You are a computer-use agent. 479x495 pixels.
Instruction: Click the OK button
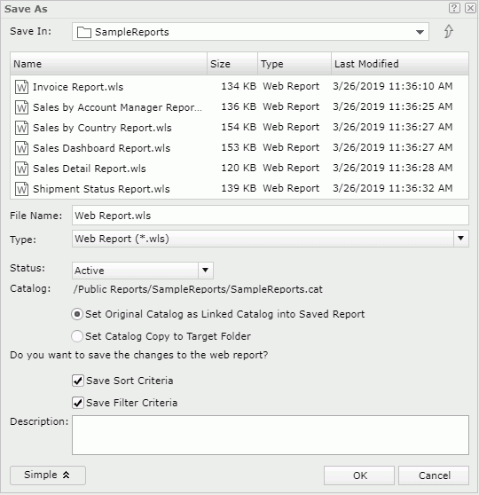point(359,475)
